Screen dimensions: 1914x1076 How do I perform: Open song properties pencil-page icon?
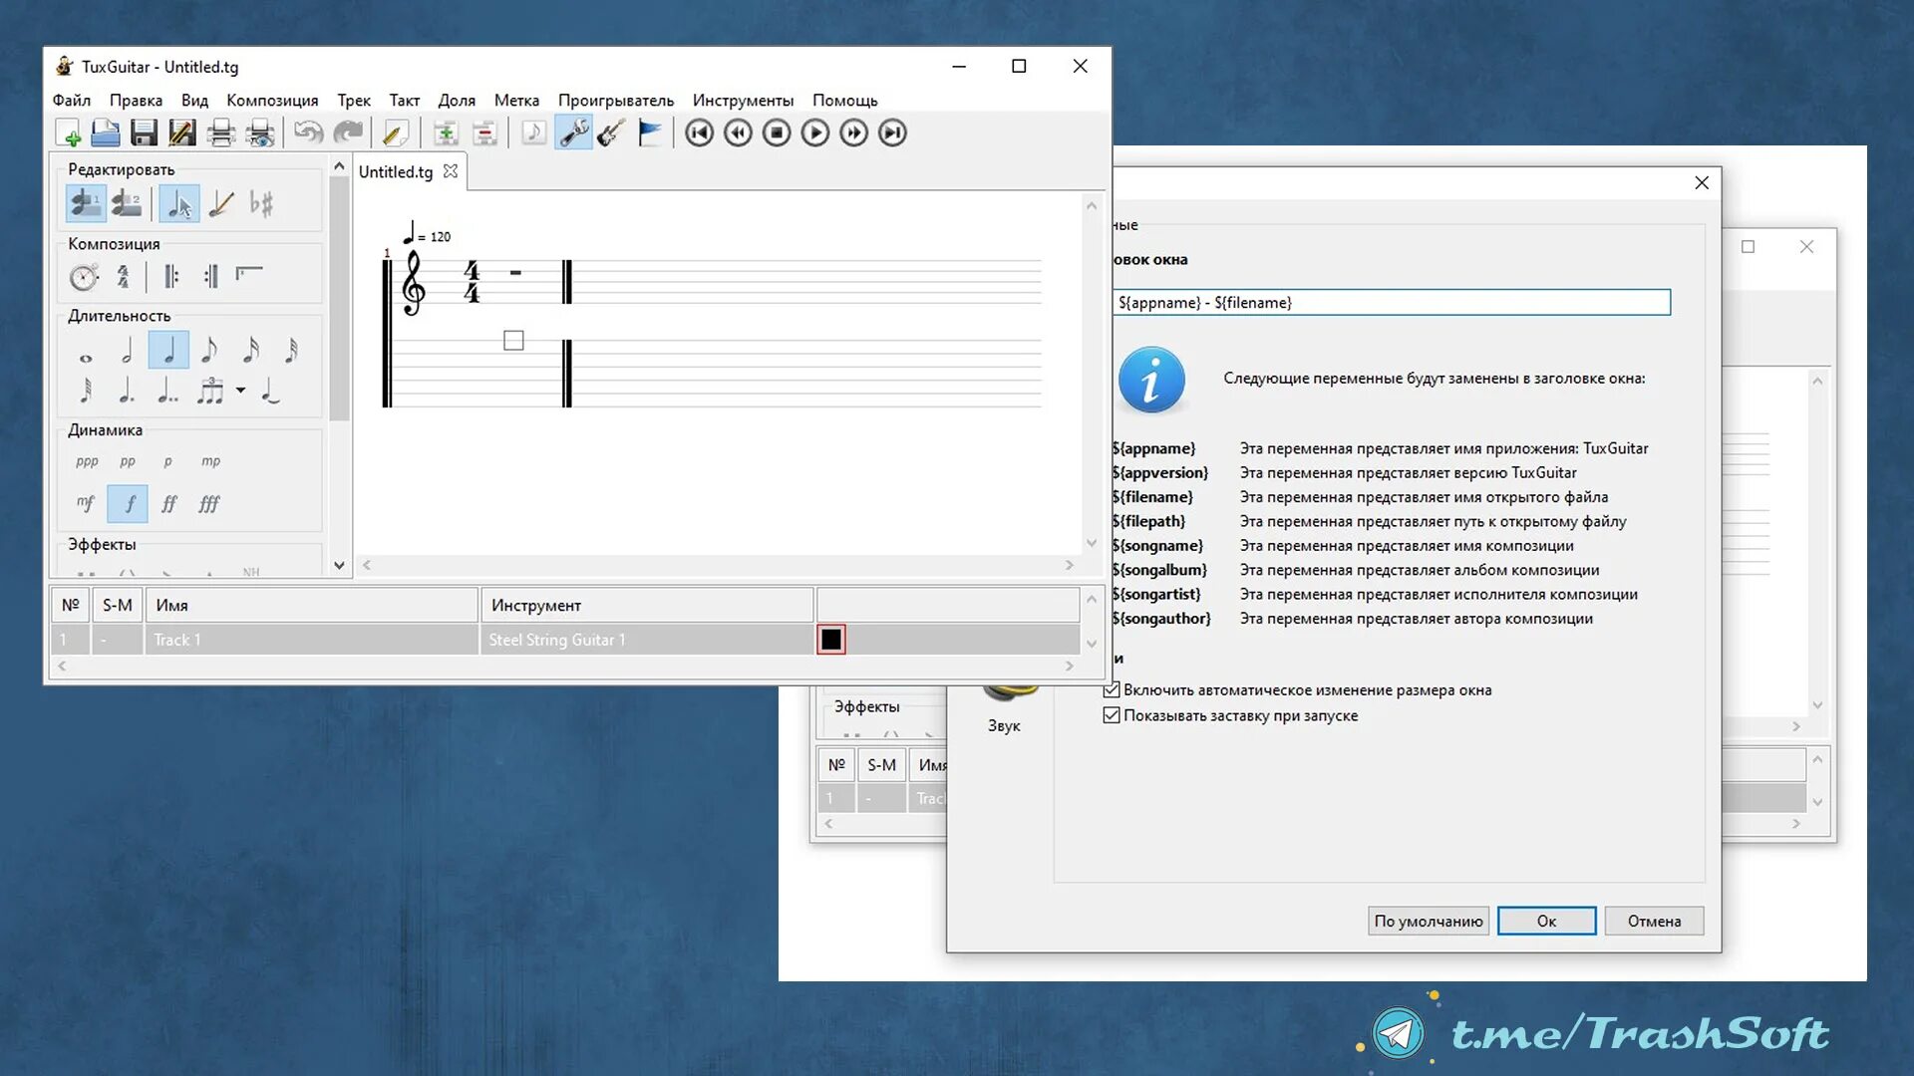[x=396, y=133]
